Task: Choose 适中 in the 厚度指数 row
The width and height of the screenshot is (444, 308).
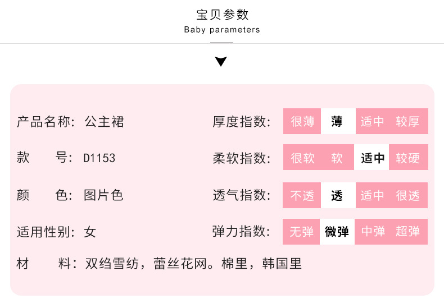Action: click(372, 121)
